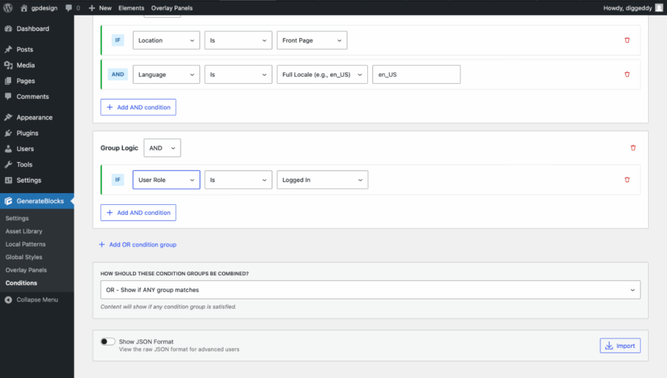The height and width of the screenshot is (378, 667).
Task: Open the User Role condition type dropdown
Action: (x=166, y=180)
